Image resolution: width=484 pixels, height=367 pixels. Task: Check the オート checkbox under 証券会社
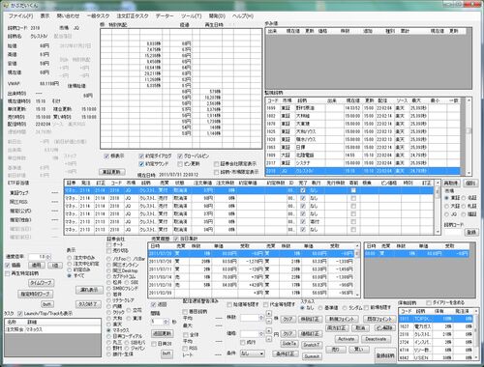(x=109, y=245)
